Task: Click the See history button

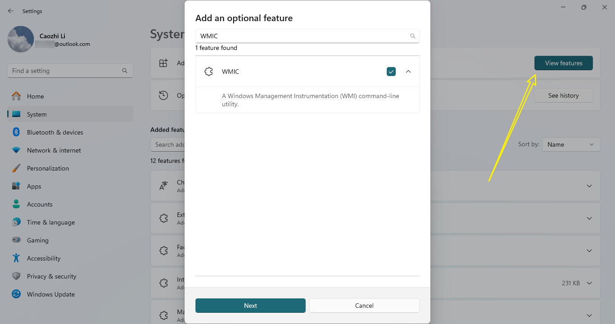Action: 563,95
